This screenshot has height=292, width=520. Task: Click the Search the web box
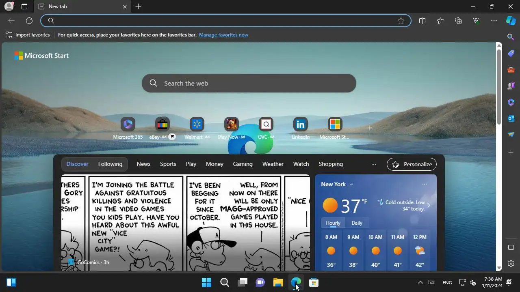tap(249, 83)
